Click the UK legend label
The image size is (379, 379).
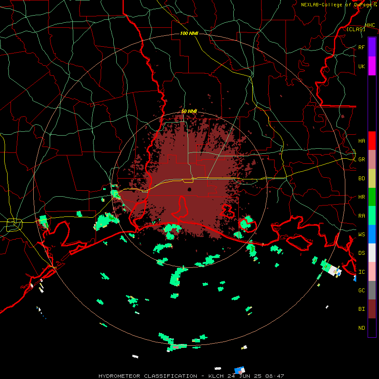[361, 67]
